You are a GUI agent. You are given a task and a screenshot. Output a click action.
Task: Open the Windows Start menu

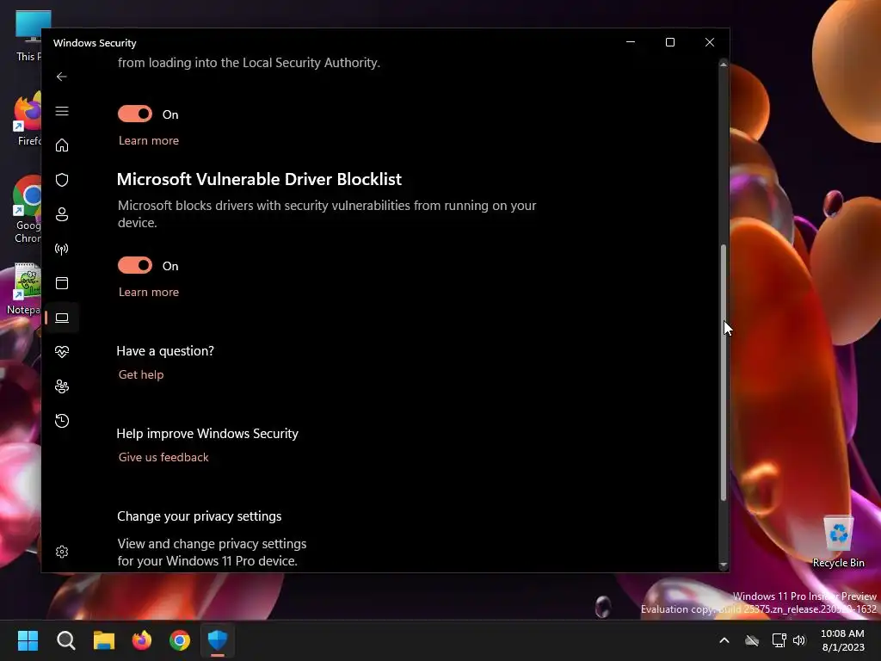28,640
